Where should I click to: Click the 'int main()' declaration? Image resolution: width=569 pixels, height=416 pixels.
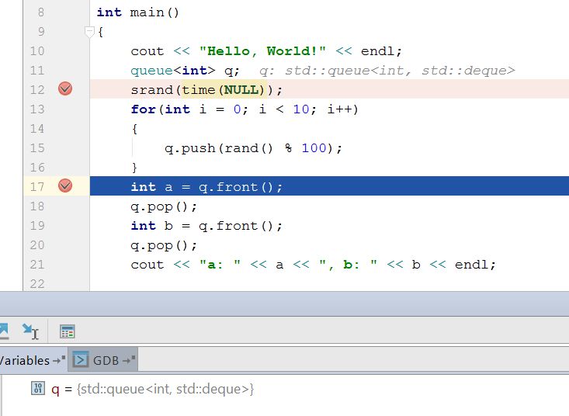point(138,12)
